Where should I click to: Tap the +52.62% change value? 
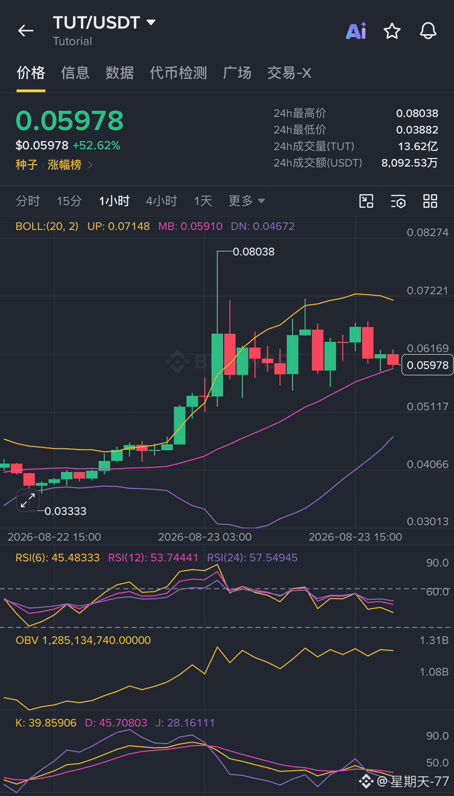[x=97, y=145]
